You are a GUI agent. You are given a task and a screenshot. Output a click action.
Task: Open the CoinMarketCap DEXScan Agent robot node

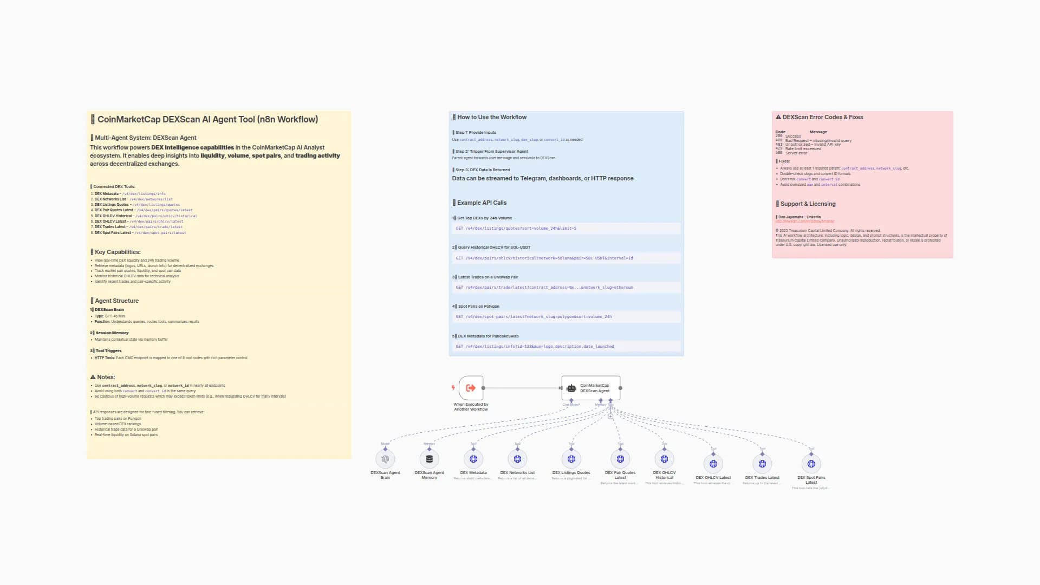coord(591,388)
